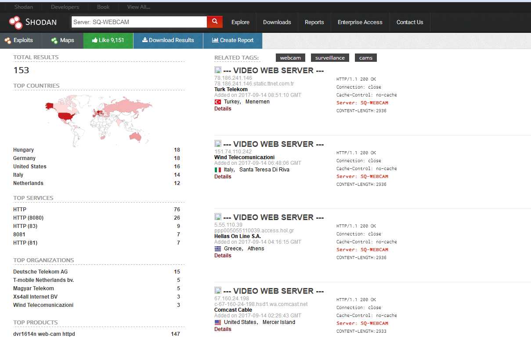Open IP address 5.55.110.39
This screenshot has width=531, height=338.
[228, 225]
